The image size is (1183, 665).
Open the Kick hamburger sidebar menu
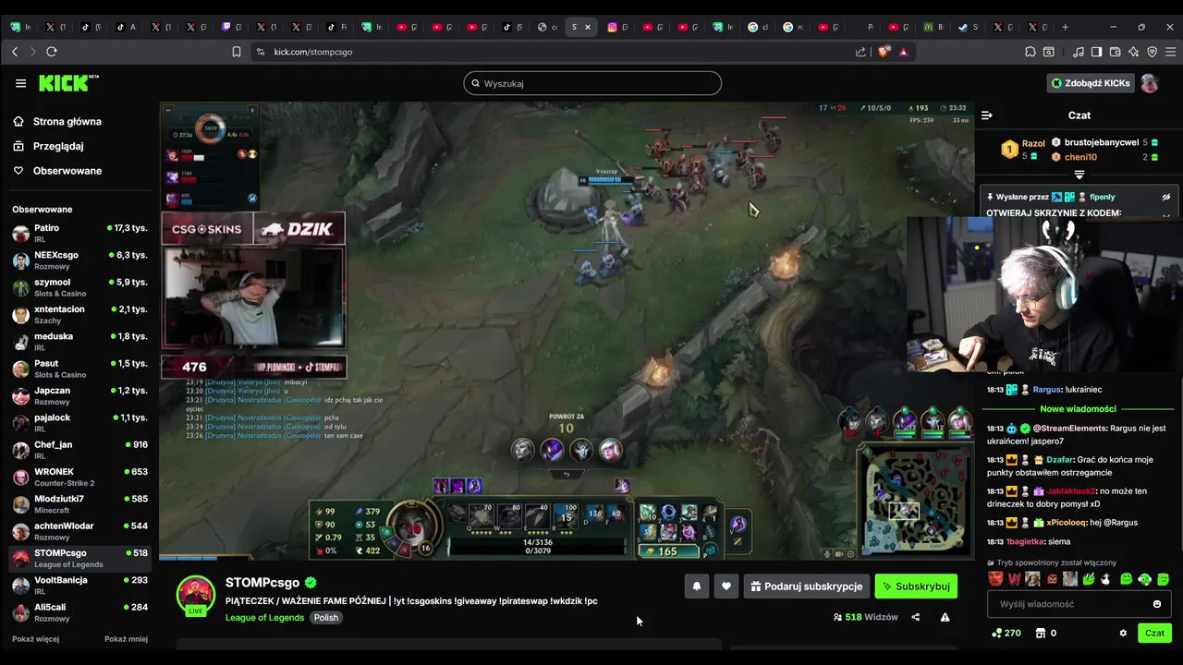tap(20, 83)
